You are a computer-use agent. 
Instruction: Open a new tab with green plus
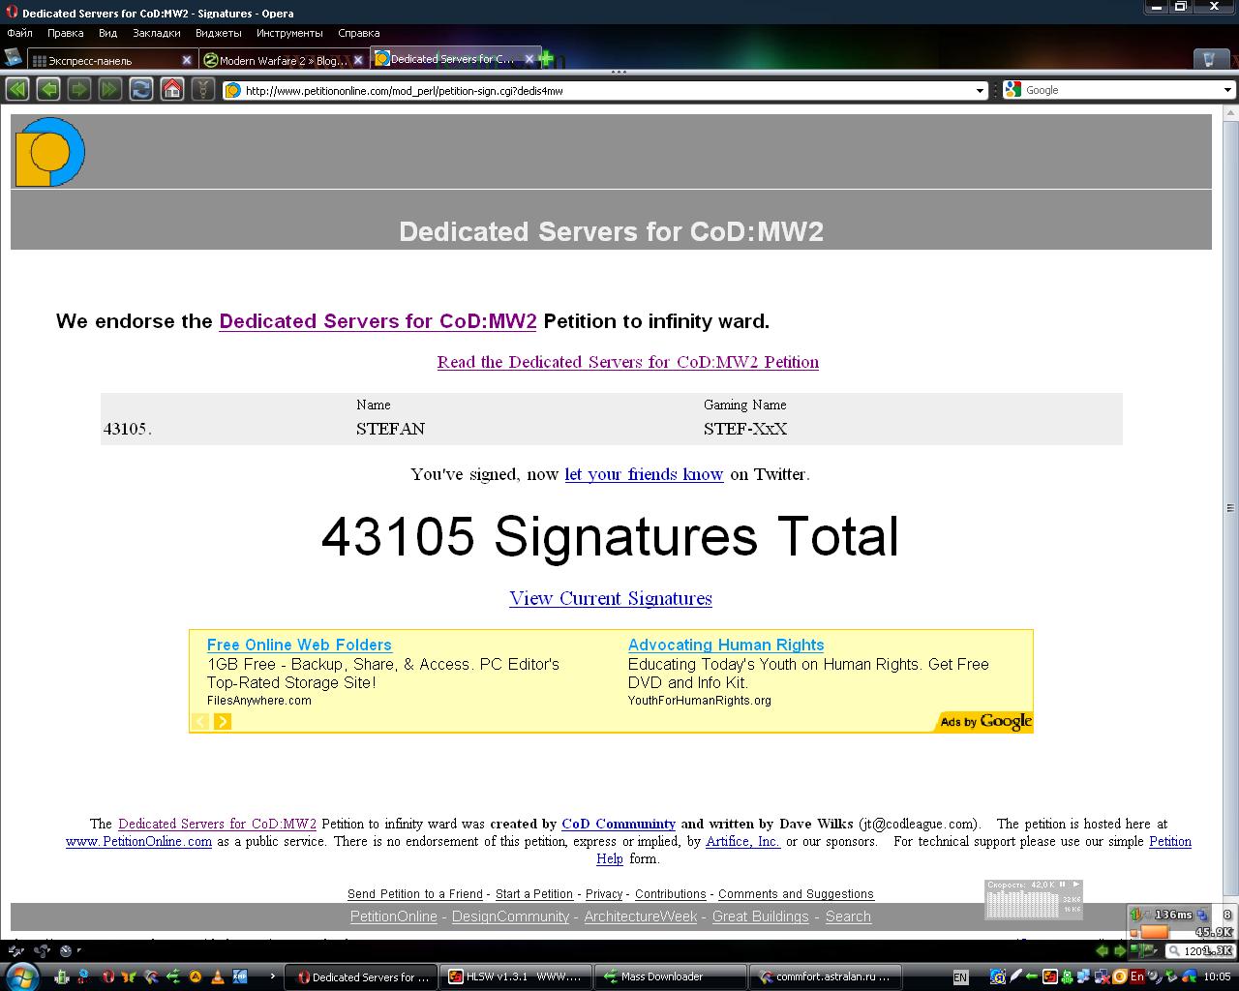(x=547, y=59)
